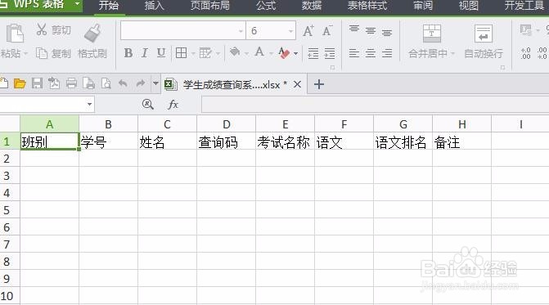Click the Copy icon
This screenshot has height=305, width=549.
pos(41,53)
